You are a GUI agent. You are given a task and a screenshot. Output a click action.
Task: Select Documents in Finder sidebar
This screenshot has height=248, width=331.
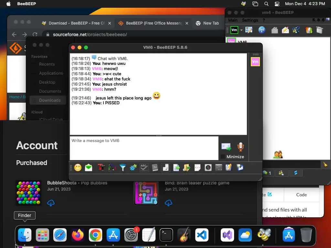(50, 91)
